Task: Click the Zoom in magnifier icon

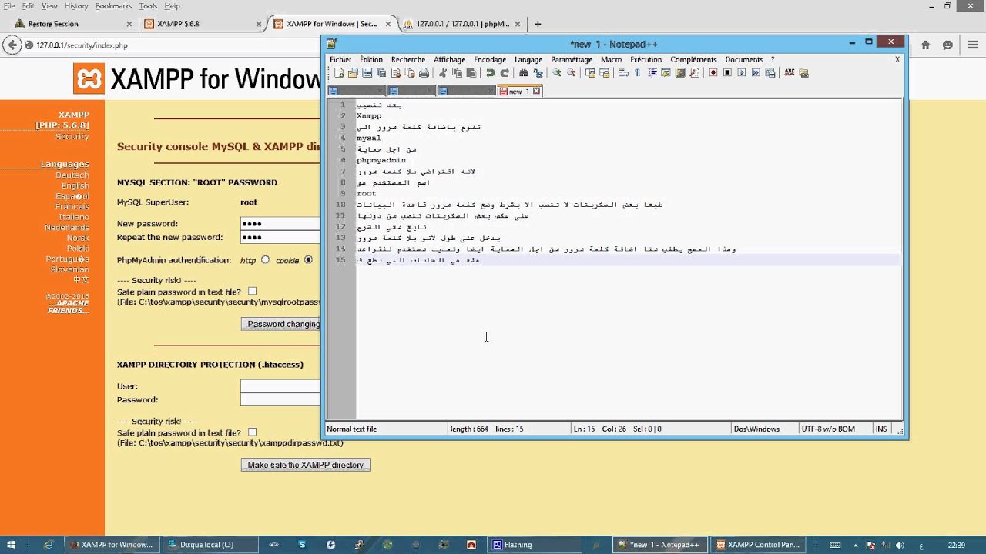Action: click(x=556, y=73)
